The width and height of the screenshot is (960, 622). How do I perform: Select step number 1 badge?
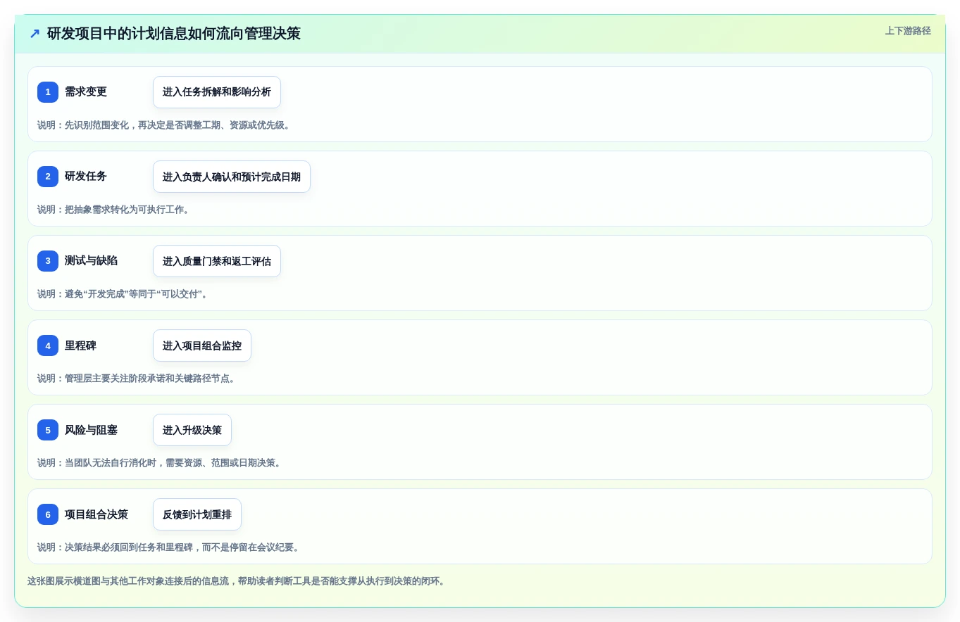point(48,92)
